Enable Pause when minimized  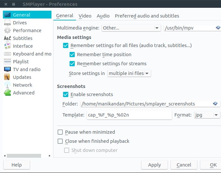60,132
